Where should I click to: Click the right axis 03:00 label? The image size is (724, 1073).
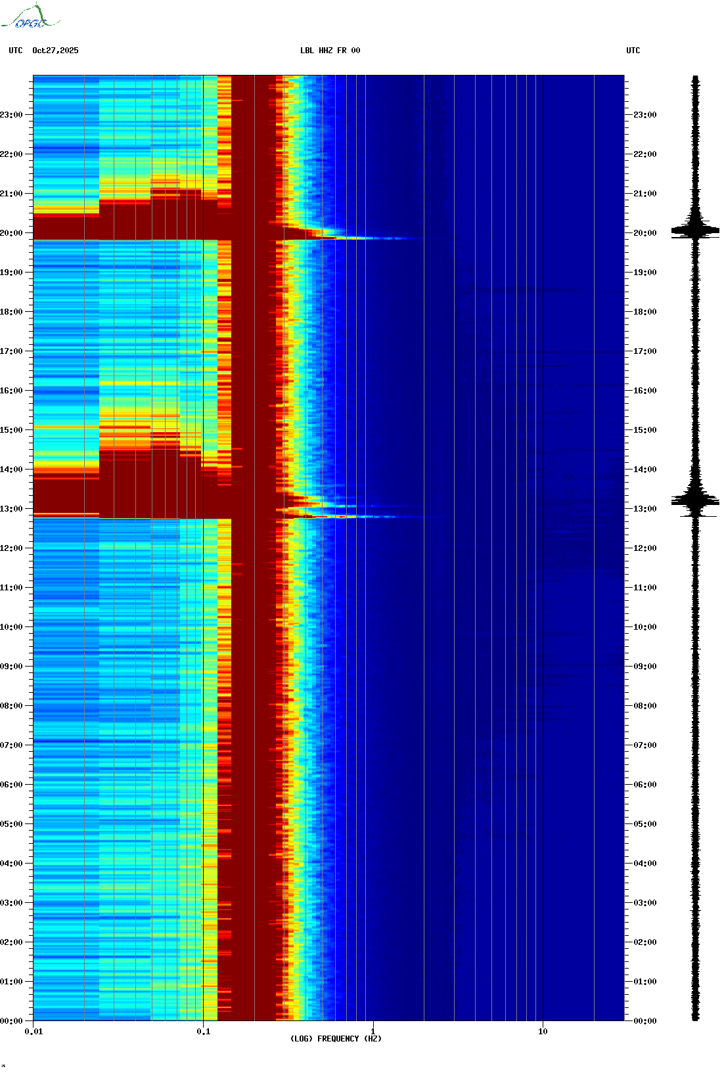click(x=645, y=903)
